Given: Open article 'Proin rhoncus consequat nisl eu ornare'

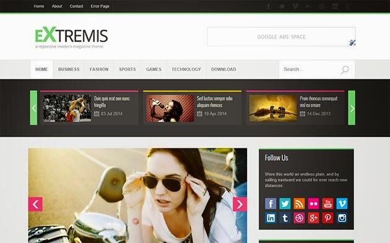Looking at the screenshot, I should point(319,102).
